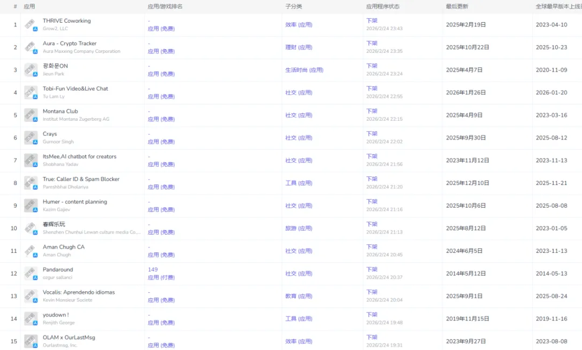The height and width of the screenshot is (350, 582).
Task: Open the THRIVE Coworking app name
Action: [66, 21]
